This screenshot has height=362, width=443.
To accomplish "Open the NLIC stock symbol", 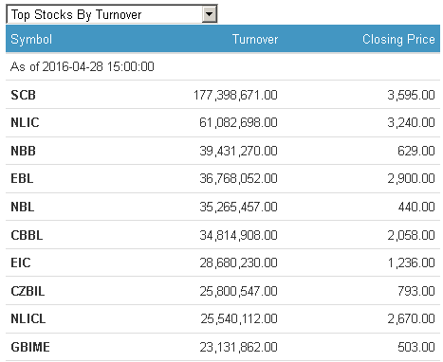I will tap(25, 122).
